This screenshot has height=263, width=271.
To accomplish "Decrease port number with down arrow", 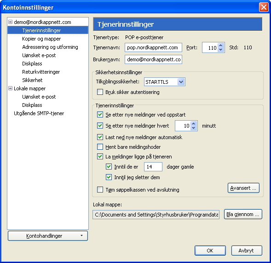I will 220,49.
